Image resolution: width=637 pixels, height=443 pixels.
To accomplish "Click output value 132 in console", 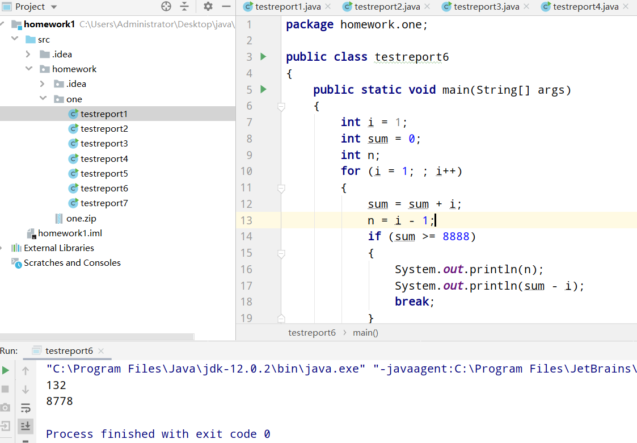I will 56,385.
